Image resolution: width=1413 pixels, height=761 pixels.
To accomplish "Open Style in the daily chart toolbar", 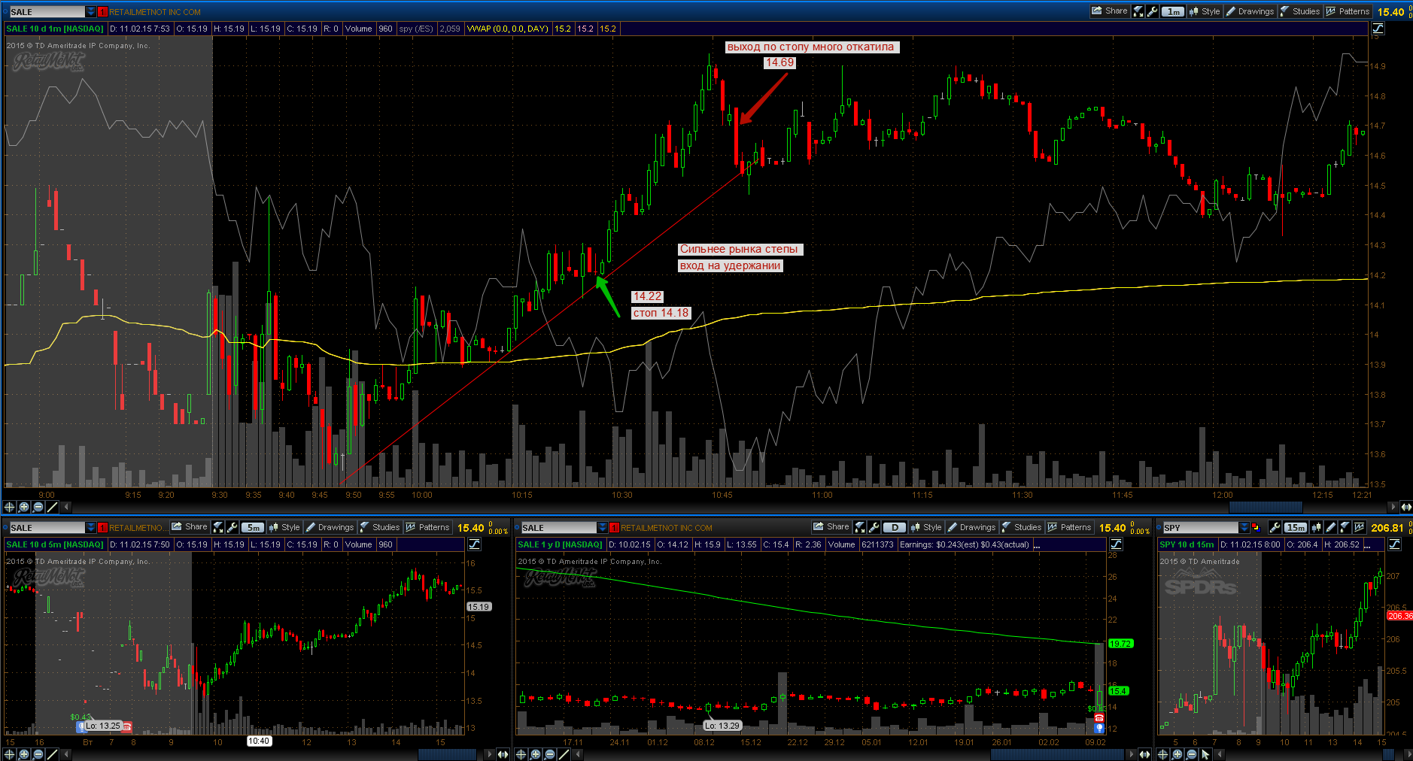I will pos(926,527).
